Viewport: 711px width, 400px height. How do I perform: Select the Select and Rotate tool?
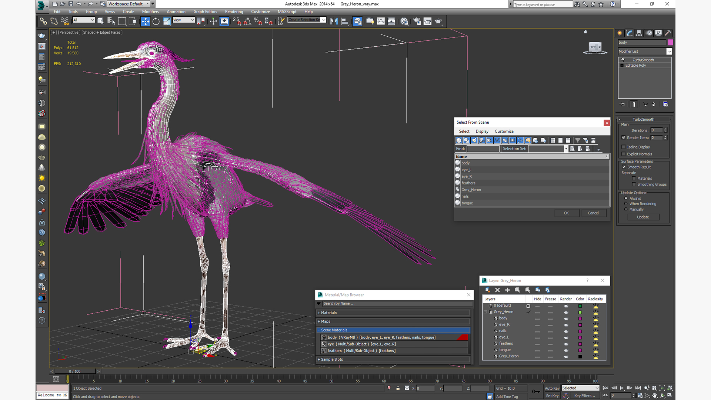pos(156,21)
